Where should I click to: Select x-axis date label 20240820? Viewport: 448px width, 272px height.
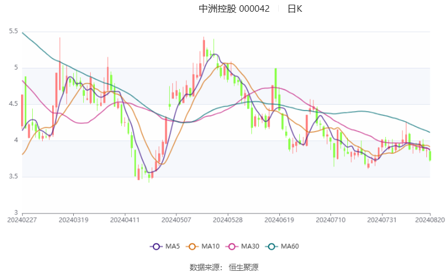tap(430, 220)
